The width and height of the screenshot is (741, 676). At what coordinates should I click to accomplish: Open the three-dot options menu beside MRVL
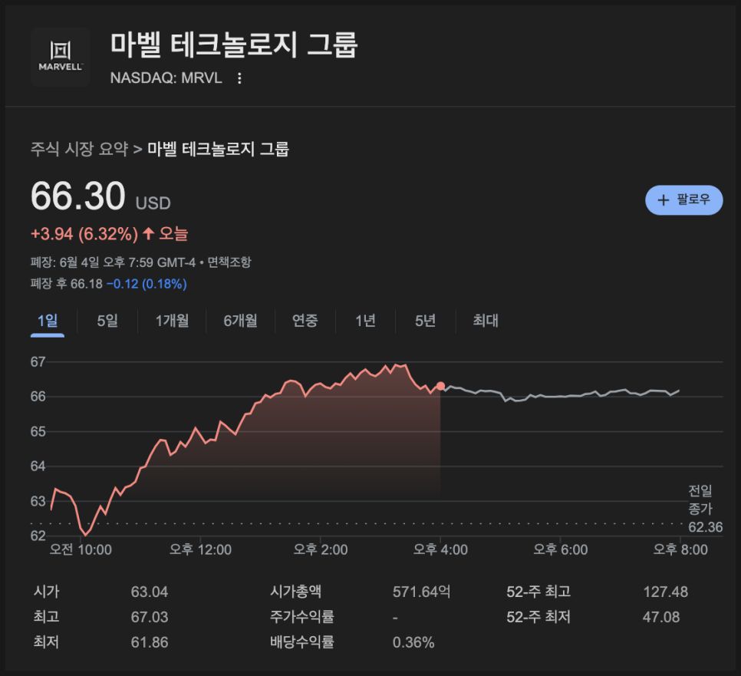click(239, 78)
